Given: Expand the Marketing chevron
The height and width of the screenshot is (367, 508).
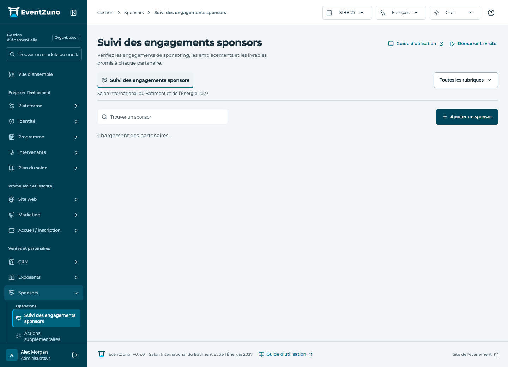Looking at the screenshot, I should [76, 215].
